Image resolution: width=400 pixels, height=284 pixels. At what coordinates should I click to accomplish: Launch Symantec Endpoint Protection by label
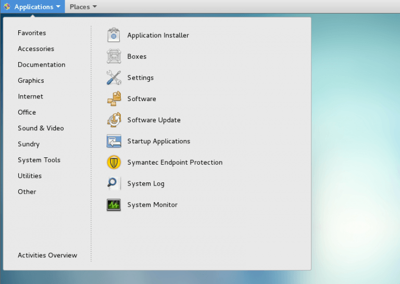(x=175, y=163)
